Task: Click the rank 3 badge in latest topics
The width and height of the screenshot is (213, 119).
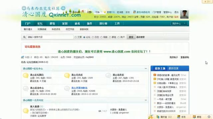Action: point(154,83)
